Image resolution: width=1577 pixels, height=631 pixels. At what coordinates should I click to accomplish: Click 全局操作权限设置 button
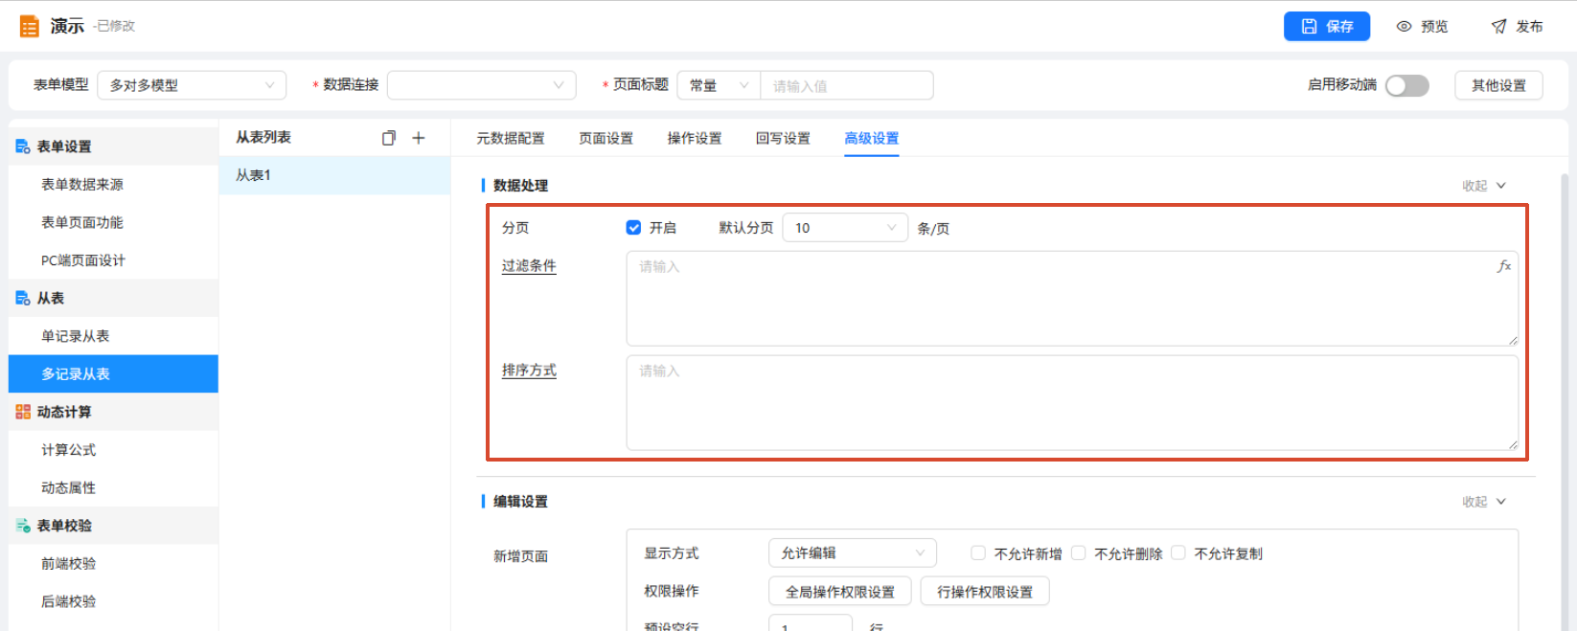coord(840,592)
